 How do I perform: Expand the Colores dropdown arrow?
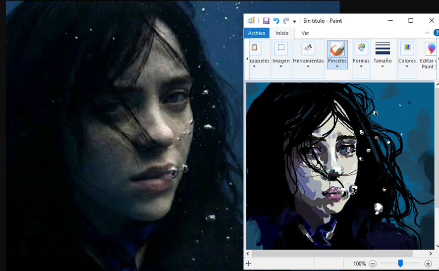(407, 66)
